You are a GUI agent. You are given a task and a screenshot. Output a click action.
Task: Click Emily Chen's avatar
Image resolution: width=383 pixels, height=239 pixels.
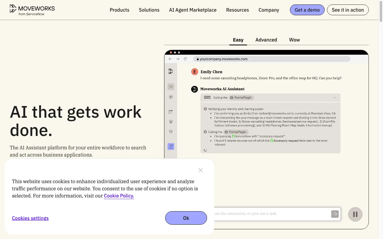[194, 72]
